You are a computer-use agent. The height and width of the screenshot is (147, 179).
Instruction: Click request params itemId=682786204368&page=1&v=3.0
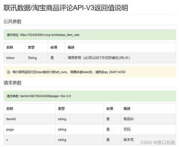pyautogui.click(x=46, y=96)
